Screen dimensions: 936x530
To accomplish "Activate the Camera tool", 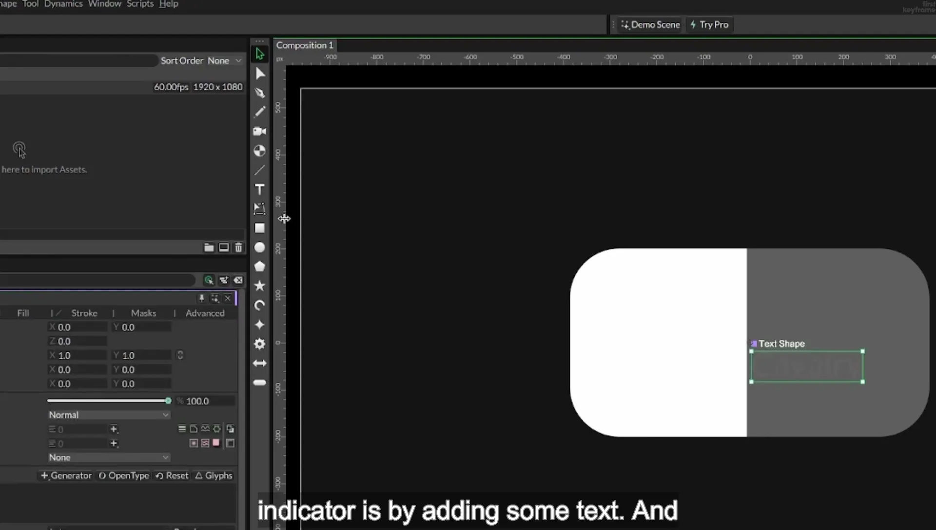I will coord(260,131).
